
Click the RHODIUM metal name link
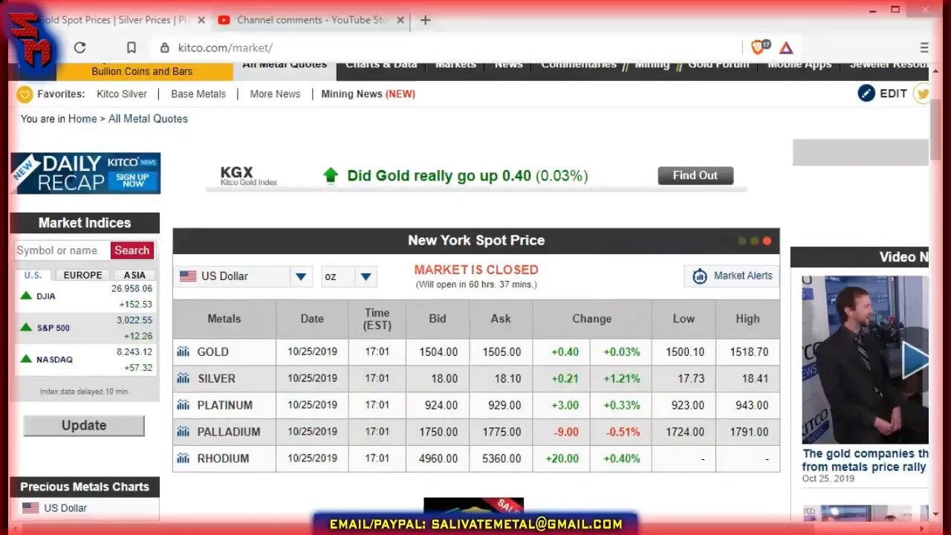tap(223, 458)
